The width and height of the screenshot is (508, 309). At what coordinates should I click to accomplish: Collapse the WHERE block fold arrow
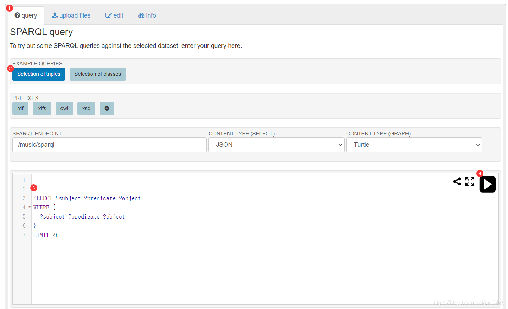coord(30,207)
